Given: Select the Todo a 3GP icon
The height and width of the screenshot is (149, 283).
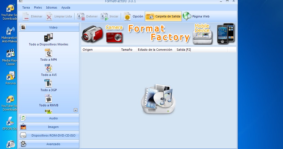Looking at the screenshot, I should click(48, 83).
